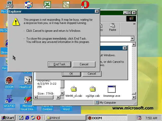Select the desktop scheduler clock icon
Viewport: 162px width, 121px height.
click(x=66, y=5)
